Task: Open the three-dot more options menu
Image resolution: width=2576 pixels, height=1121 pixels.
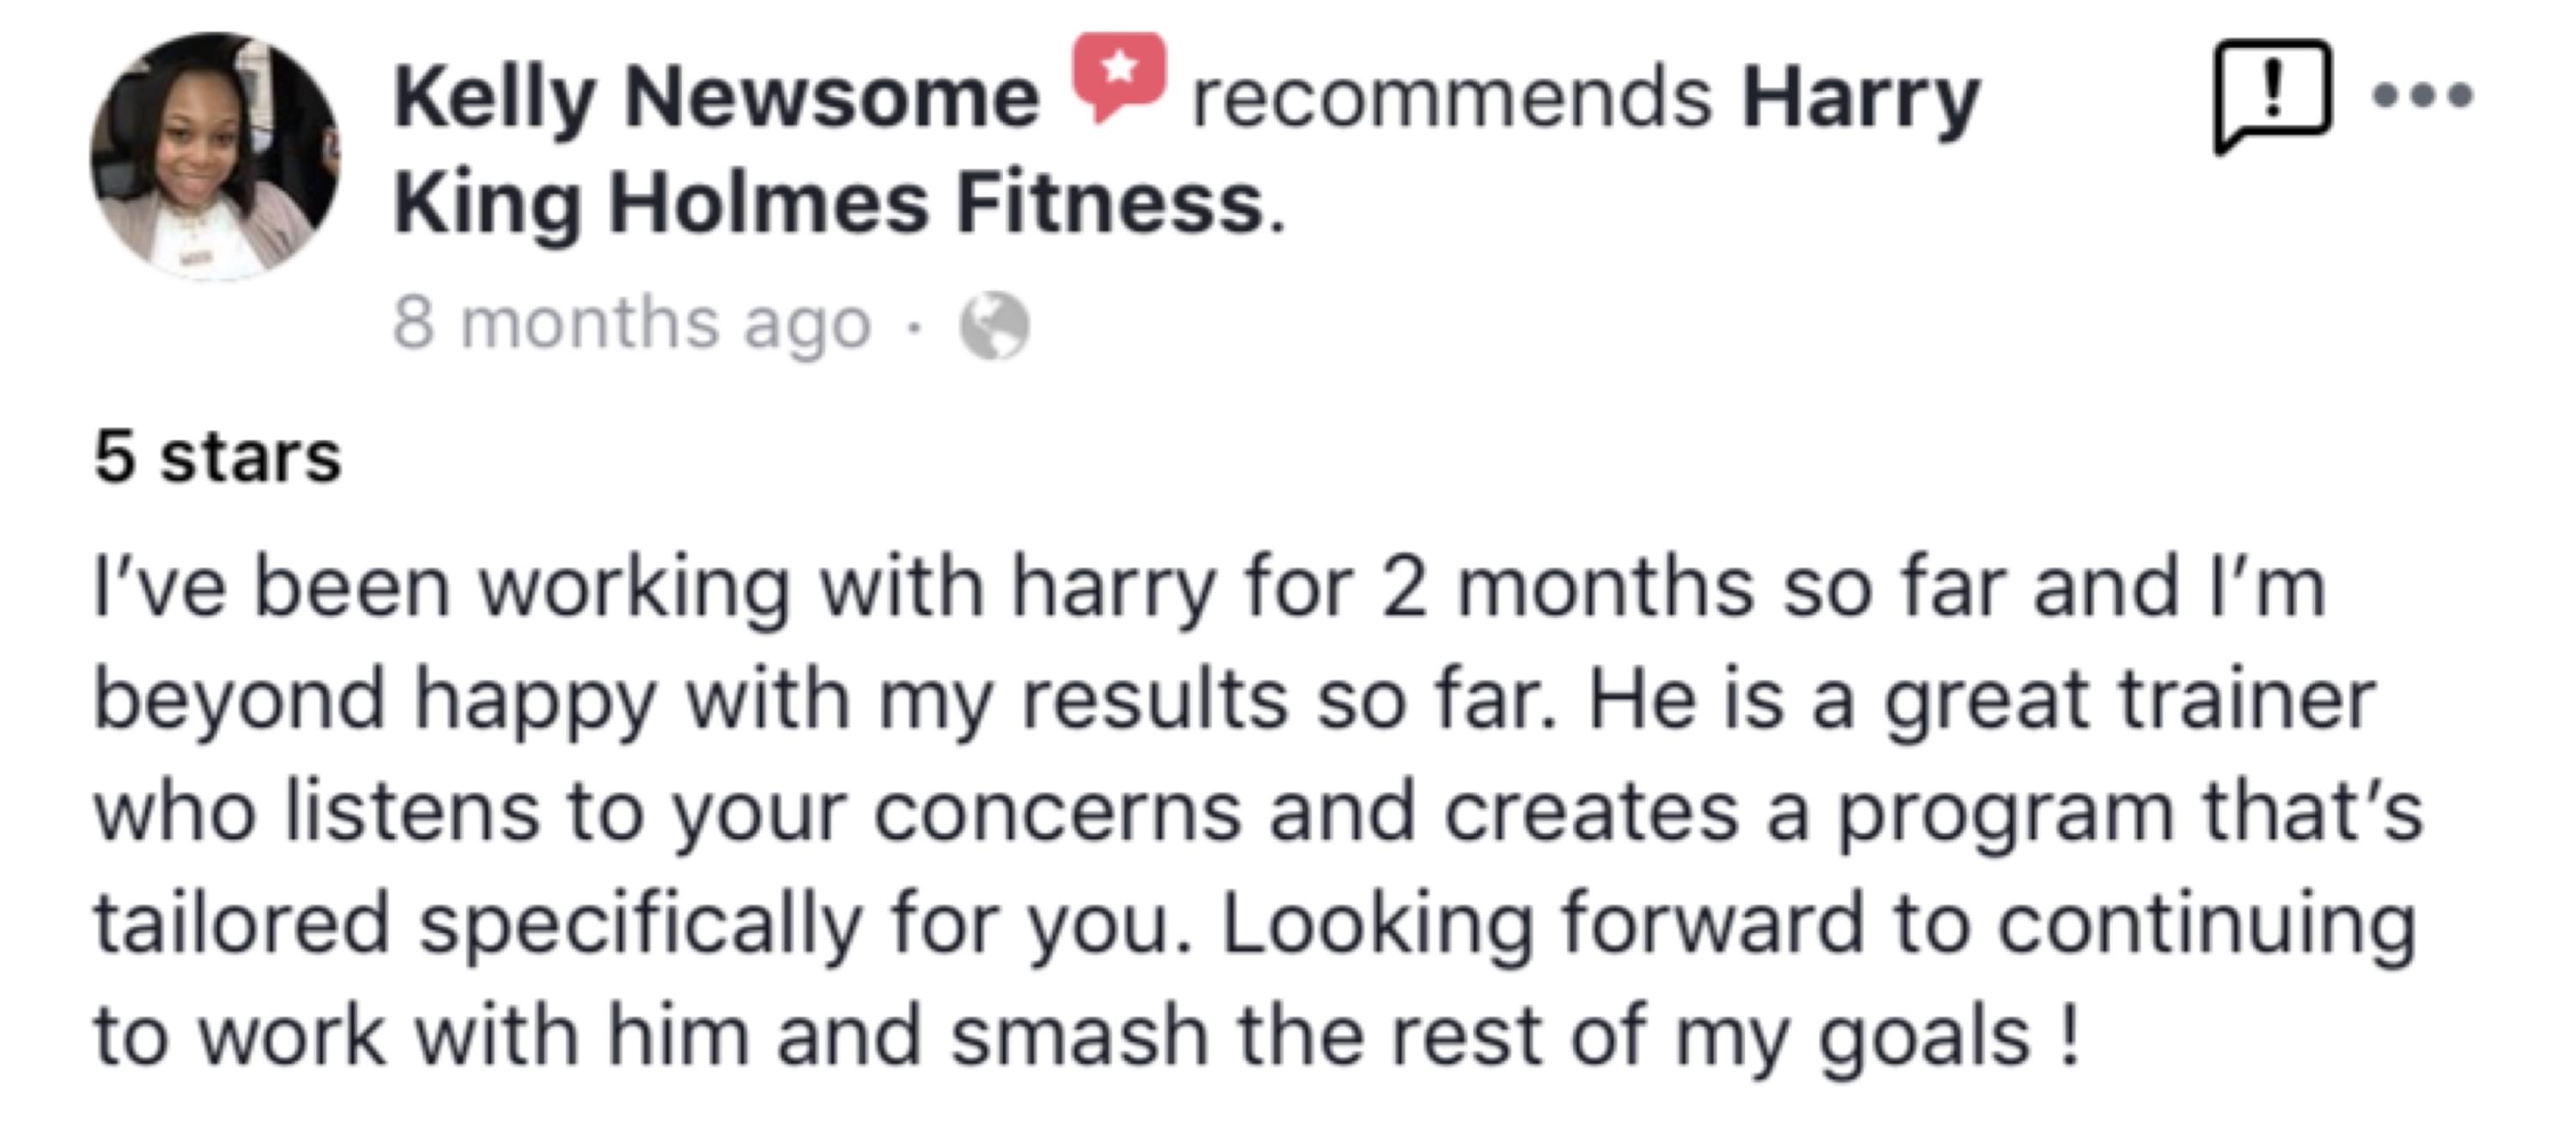Action: 2424,96
